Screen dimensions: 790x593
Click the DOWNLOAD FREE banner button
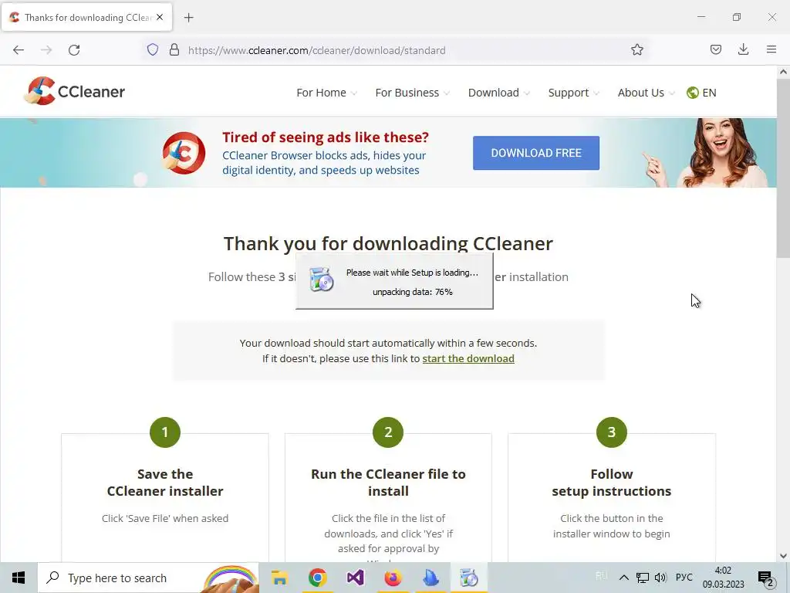536,153
